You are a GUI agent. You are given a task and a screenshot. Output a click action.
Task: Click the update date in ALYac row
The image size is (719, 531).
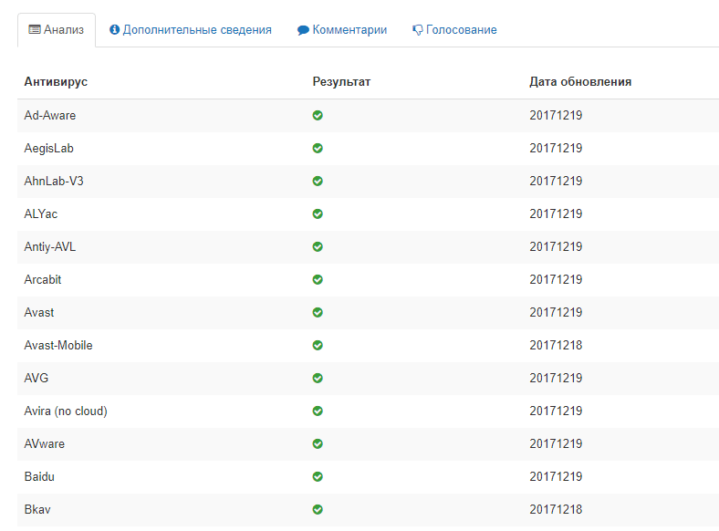(x=556, y=213)
